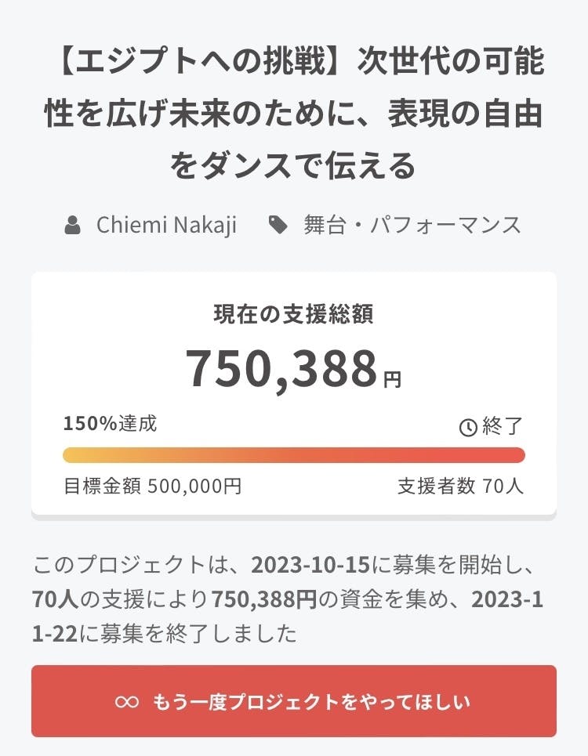Tap the 終了 status text

(x=503, y=427)
